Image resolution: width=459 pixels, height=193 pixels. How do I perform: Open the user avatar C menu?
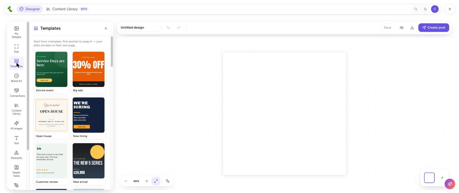pyautogui.click(x=435, y=9)
